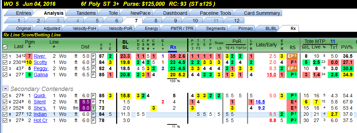
Task: Click the PW% column header
Action: 347,47
